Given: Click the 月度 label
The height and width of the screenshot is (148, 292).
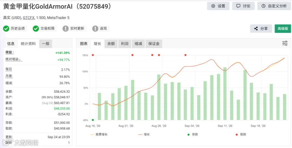Looking at the screenshot, I should 9,76.
